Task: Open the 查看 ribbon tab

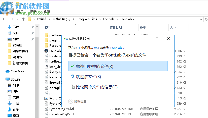Action: point(47,11)
